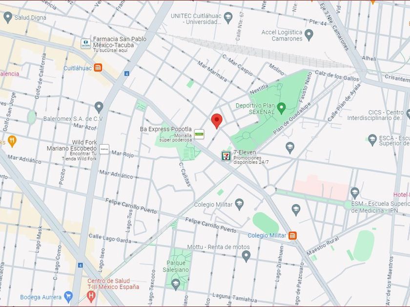This screenshot has height=307, width=410.
Task: Select the Plan de Guadalupe street label
Action: pyautogui.click(x=292, y=118)
